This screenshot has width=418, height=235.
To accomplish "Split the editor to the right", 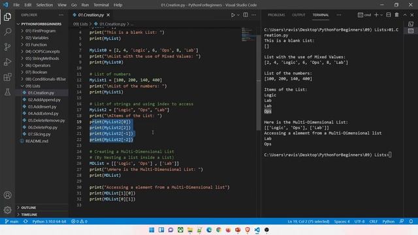I will 246,15.
